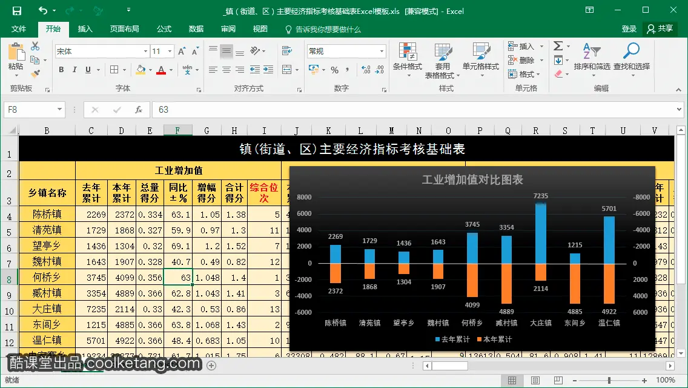Click the 共享 share button
Image resolution: width=688 pixels, height=388 pixels.
tap(660, 28)
